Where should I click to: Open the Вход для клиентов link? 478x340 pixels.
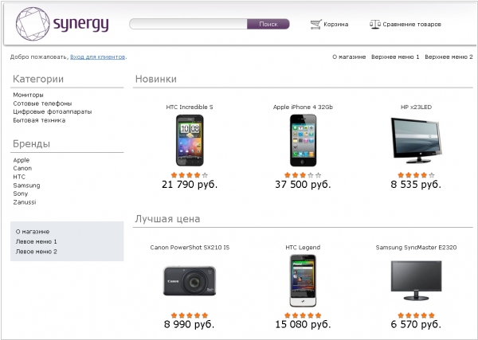coord(97,57)
